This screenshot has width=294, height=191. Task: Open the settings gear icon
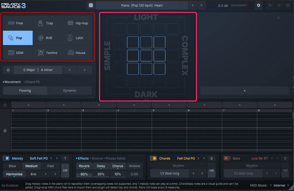[258, 5]
